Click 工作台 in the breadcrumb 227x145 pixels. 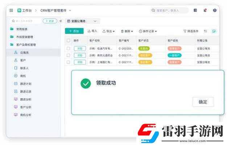[27, 10]
